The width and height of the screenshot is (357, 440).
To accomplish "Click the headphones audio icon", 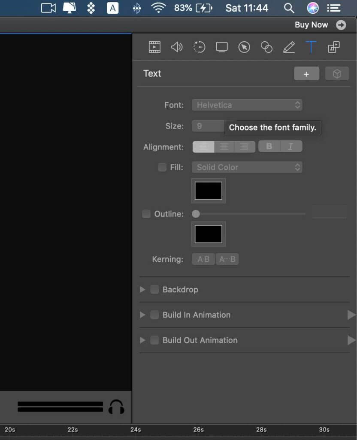I will (x=116, y=407).
